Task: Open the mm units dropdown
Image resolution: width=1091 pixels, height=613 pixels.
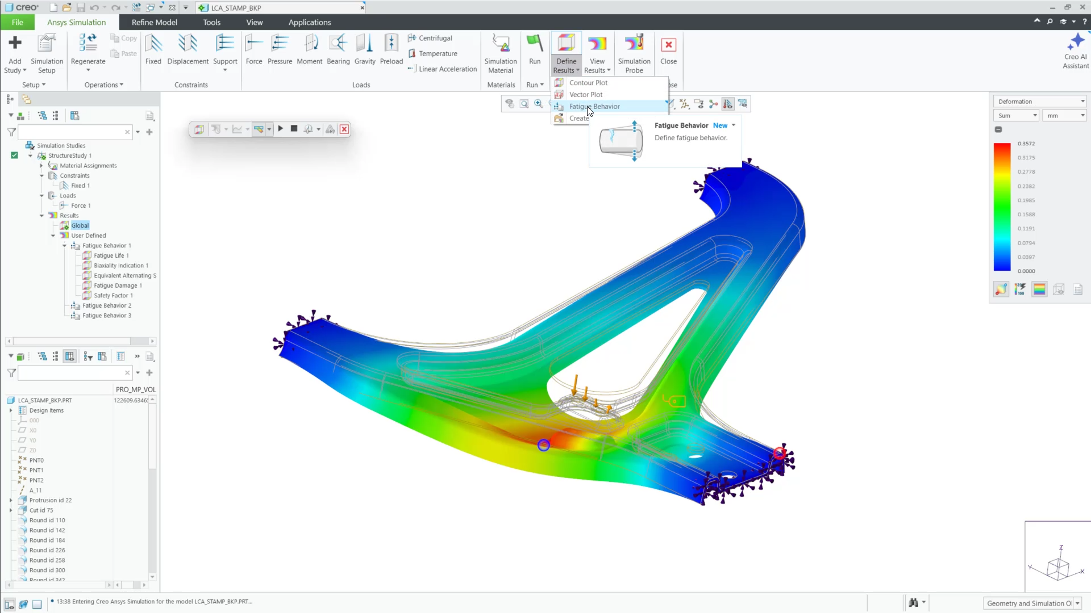Action: click(x=1065, y=116)
